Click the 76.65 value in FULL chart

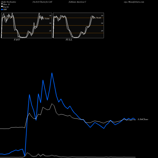point(99,18)
